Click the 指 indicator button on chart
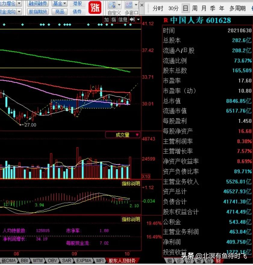Image resolution: width=253 pixels, height=265 pixels. (x=113, y=20)
